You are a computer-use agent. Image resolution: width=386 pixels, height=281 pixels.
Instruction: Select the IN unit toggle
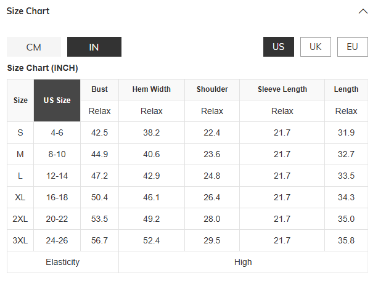[x=94, y=47]
